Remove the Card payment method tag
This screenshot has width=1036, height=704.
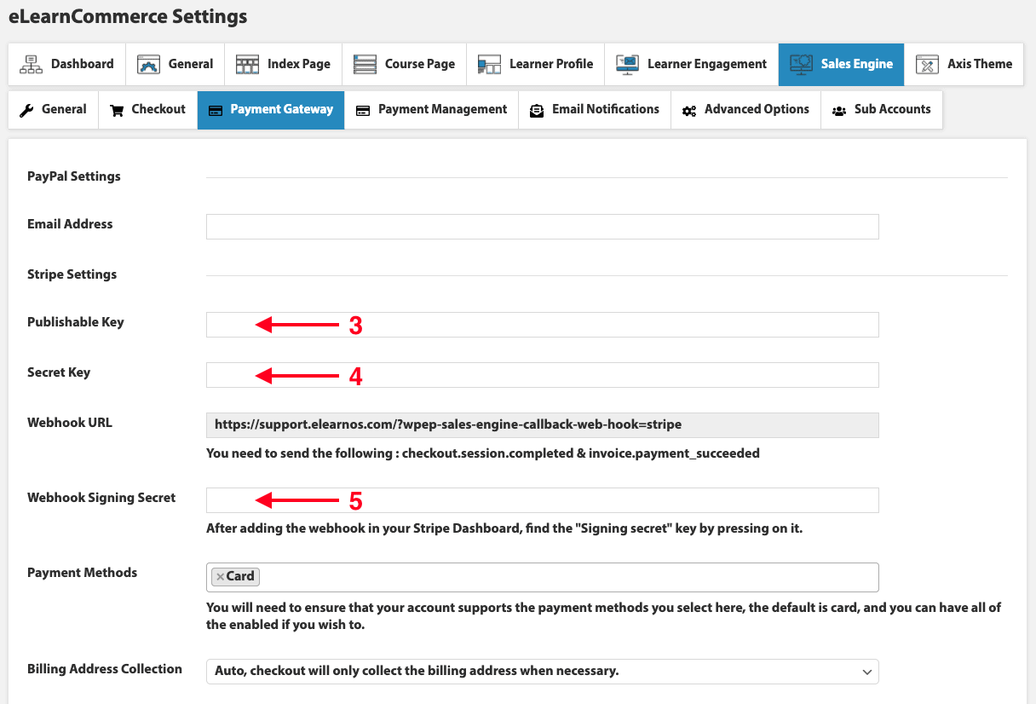(x=221, y=577)
